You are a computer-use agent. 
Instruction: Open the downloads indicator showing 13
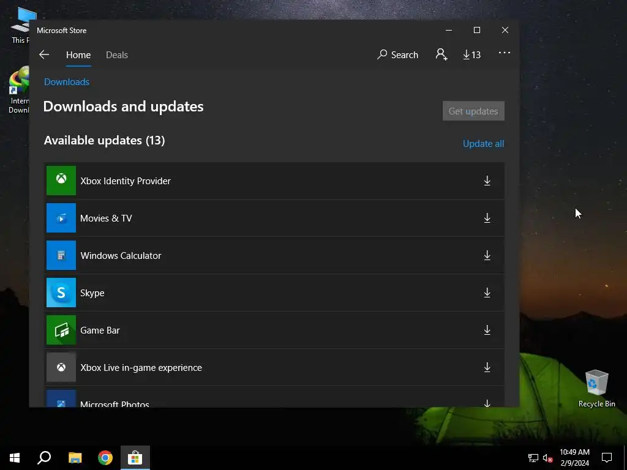pyautogui.click(x=472, y=54)
